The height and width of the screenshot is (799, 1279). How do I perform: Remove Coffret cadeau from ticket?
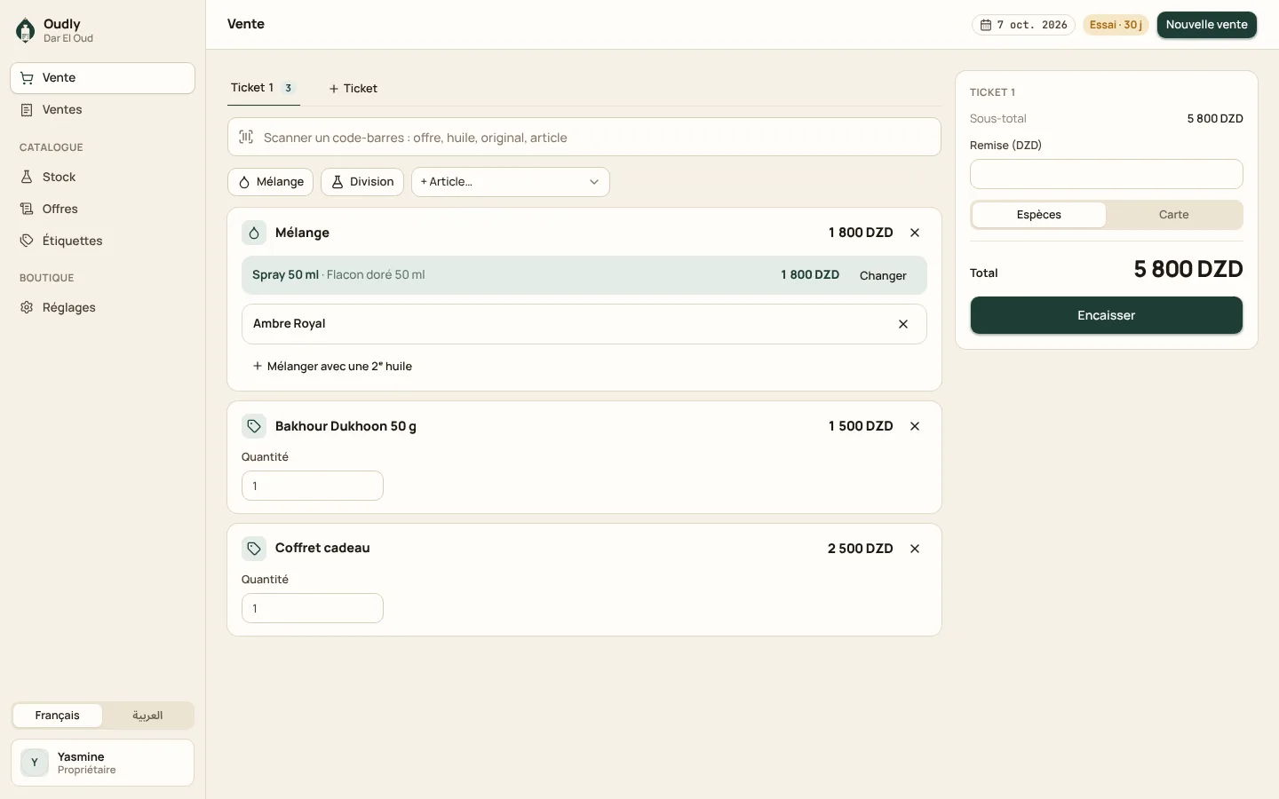click(915, 549)
